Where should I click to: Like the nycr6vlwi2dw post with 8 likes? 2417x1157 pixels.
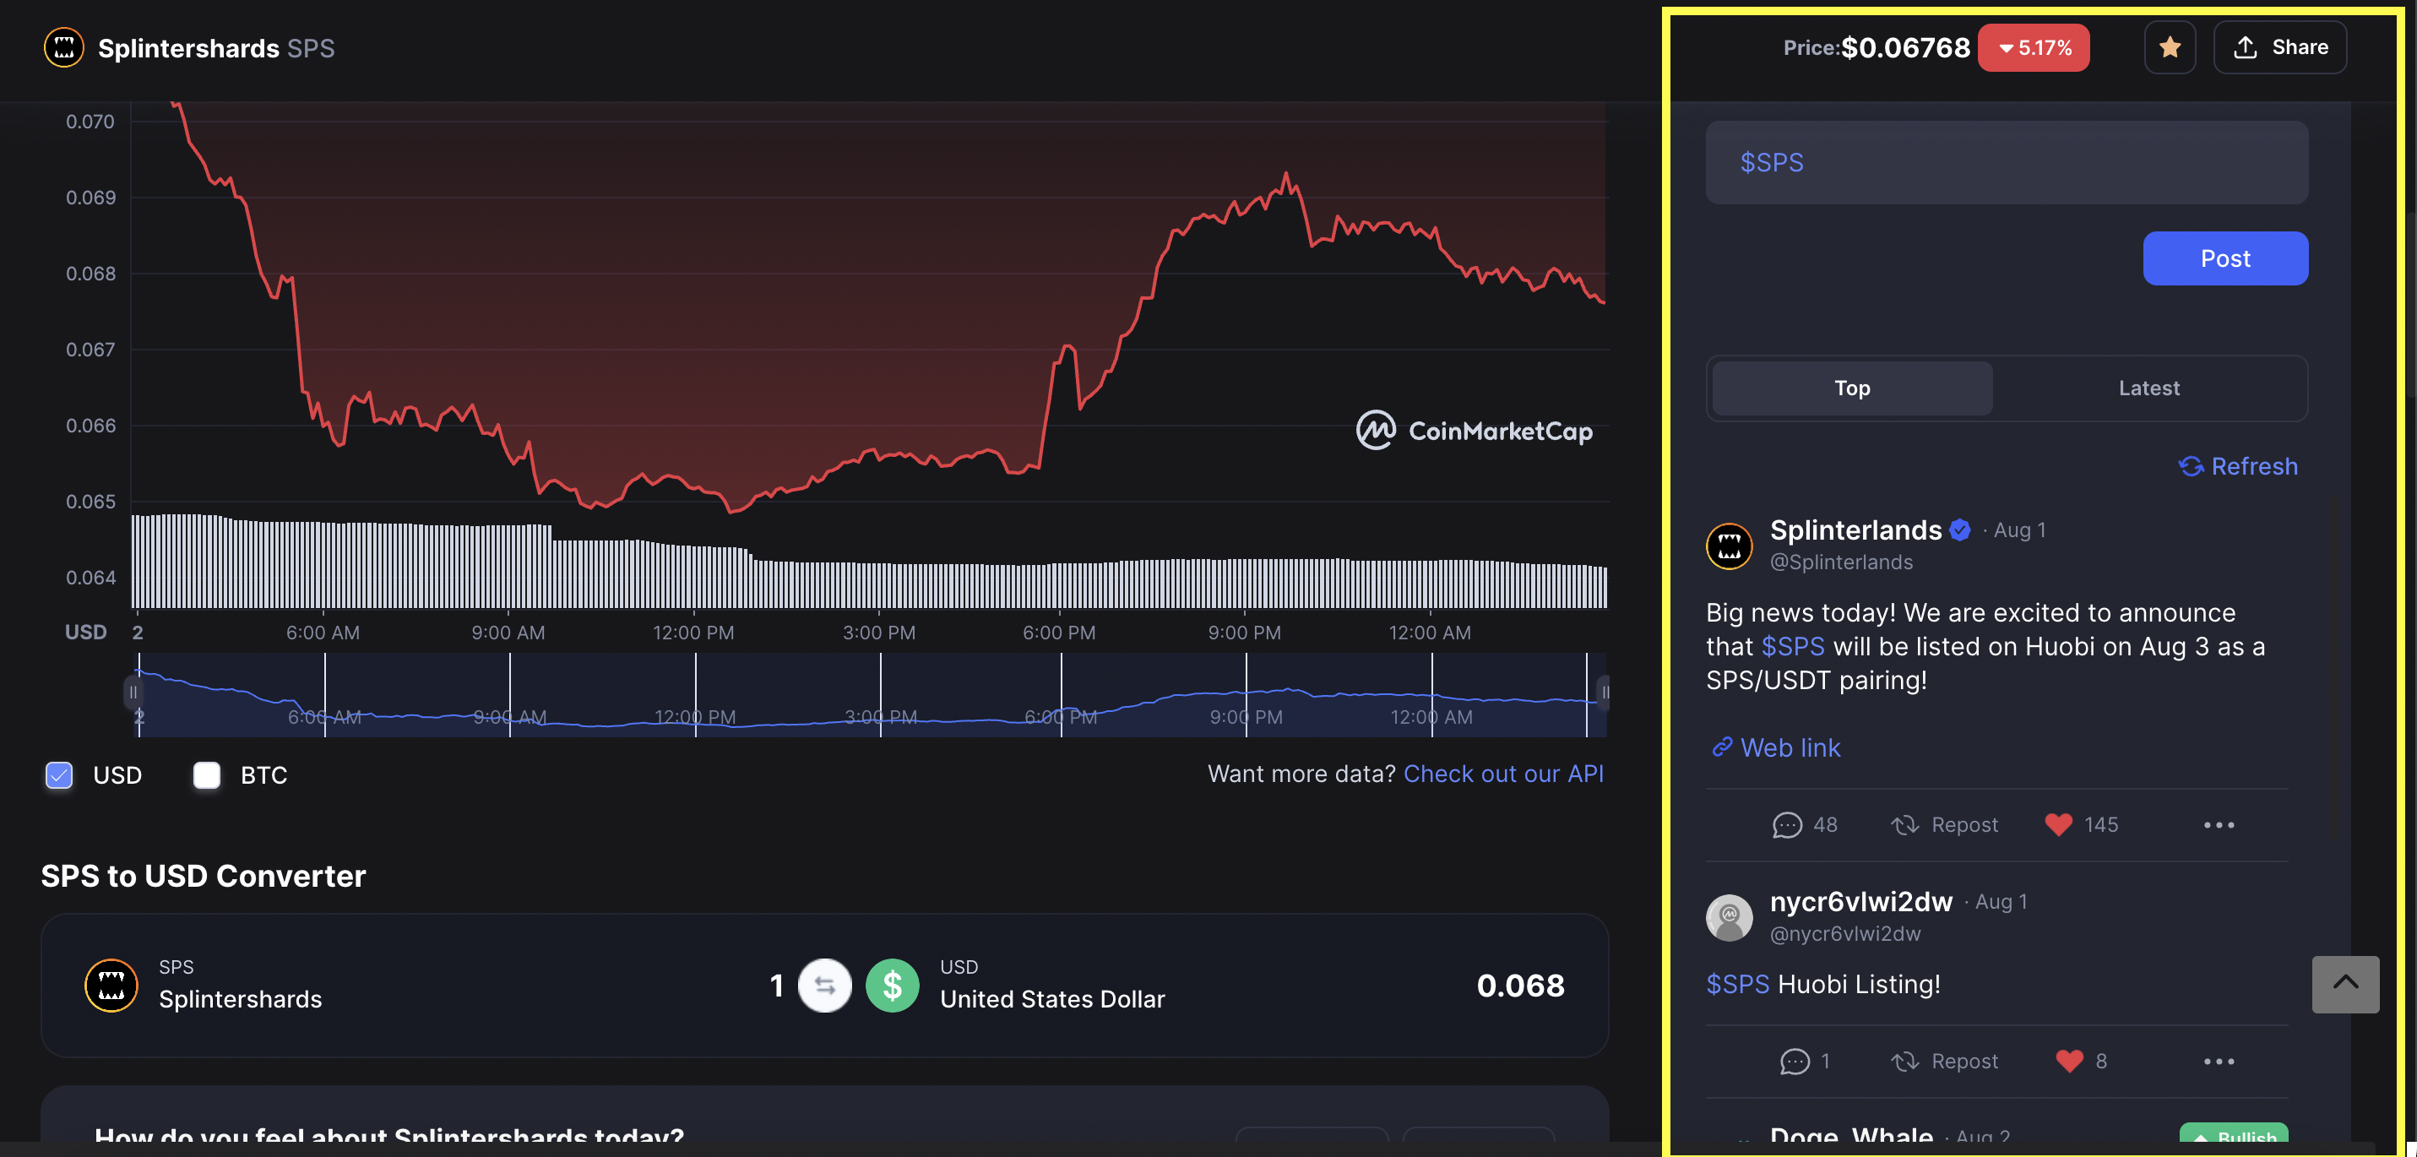pyautogui.click(x=2080, y=1061)
